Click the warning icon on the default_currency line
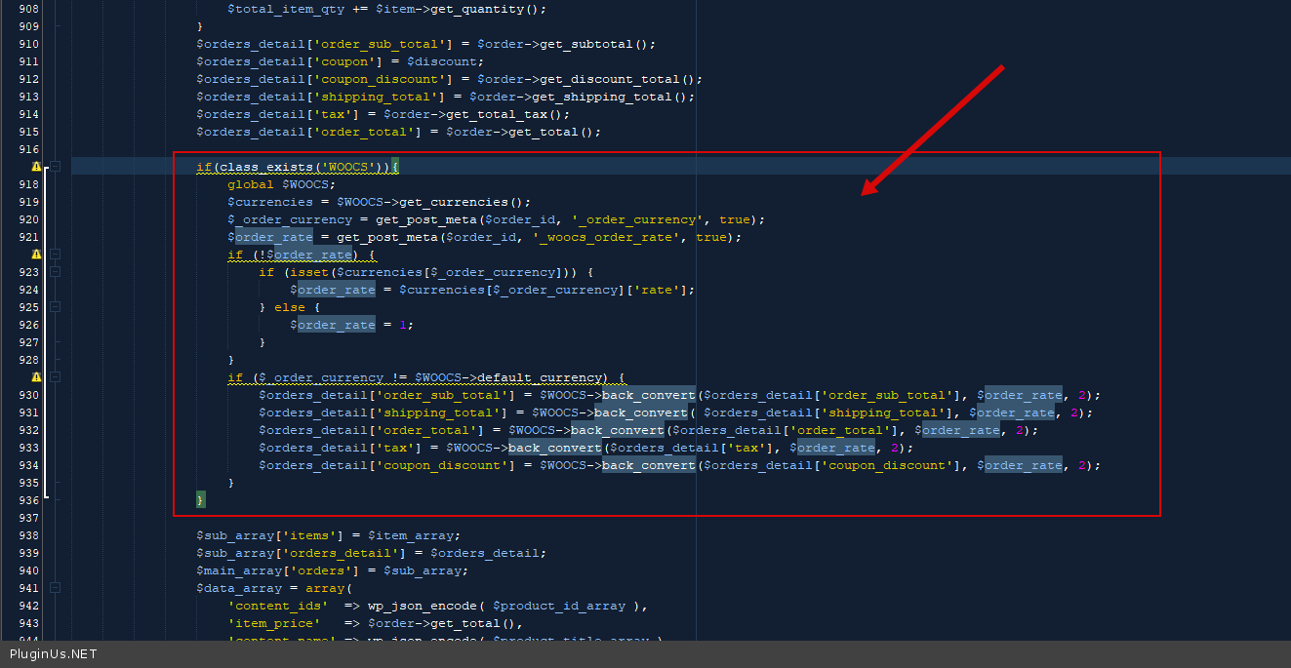The image size is (1291, 668). click(x=36, y=377)
